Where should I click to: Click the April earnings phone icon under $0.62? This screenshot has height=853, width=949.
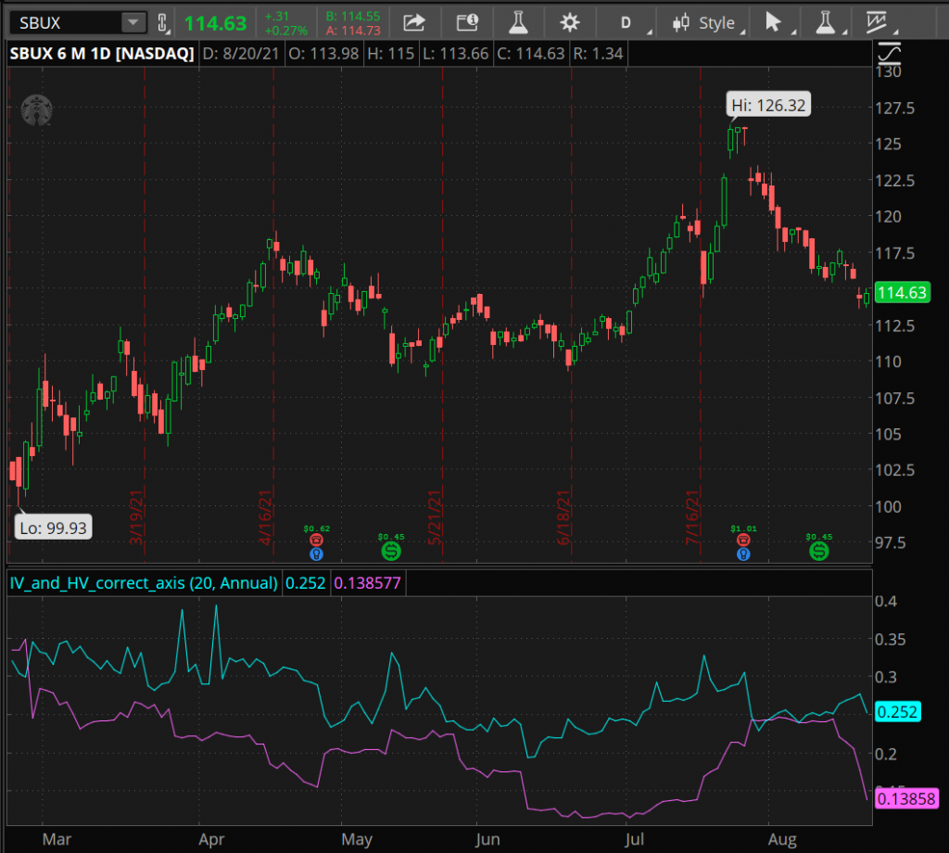[317, 540]
